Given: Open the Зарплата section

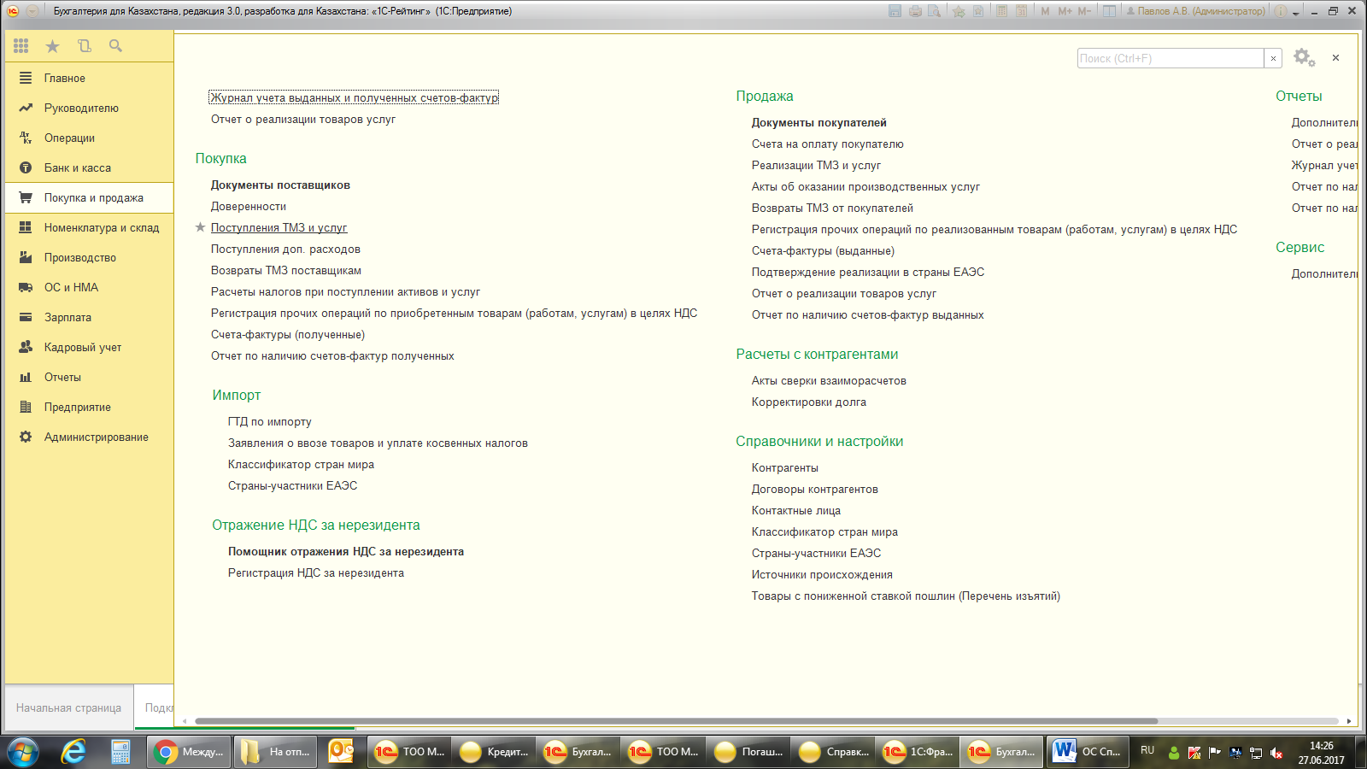Looking at the screenshot, I should pos(89,317).
